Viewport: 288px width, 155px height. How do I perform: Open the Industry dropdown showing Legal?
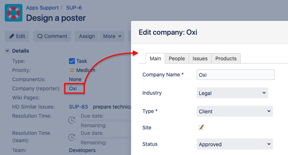tap(232, 93)
